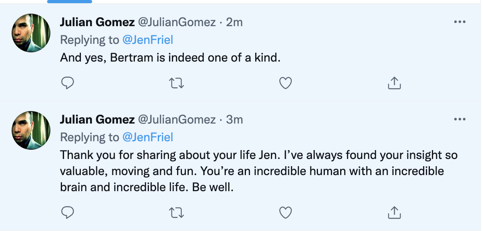Click @JenFriel link in the first tweet
This screenshot has height=231, width=483.
pos(147,40)
